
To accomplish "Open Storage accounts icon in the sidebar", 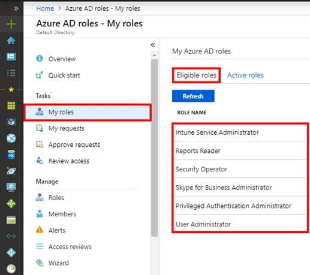I will [x=11, y=220].
